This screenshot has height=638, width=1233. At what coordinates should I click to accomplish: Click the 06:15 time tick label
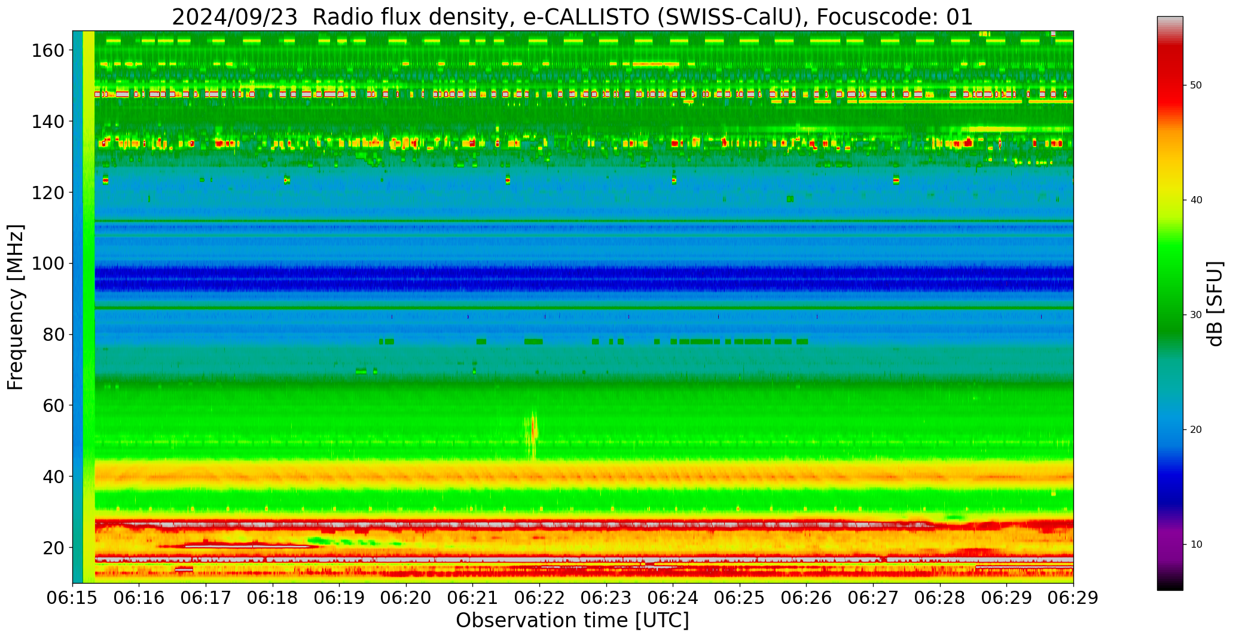pos(73,597)
